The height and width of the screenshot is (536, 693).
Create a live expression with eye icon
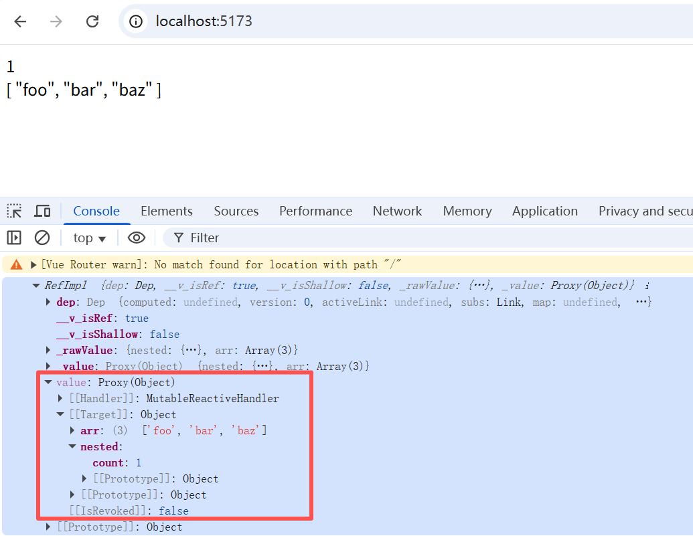[137, 238]
